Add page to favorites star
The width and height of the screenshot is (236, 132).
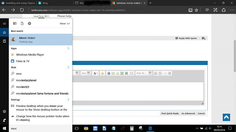196,10
